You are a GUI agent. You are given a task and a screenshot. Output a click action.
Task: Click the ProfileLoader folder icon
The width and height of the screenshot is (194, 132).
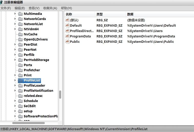pos(20,86)
